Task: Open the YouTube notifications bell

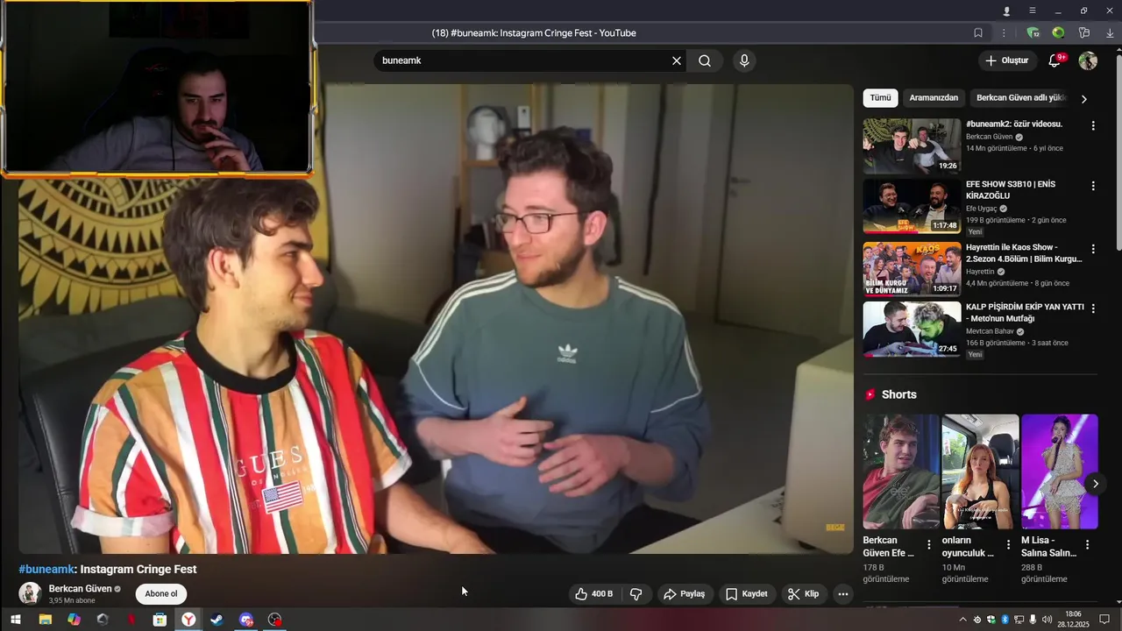Action: tap(1055, 60)
